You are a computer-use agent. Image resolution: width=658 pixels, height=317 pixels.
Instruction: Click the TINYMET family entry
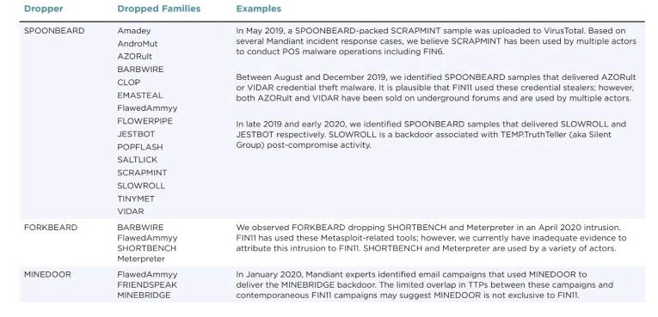(136, 198)
